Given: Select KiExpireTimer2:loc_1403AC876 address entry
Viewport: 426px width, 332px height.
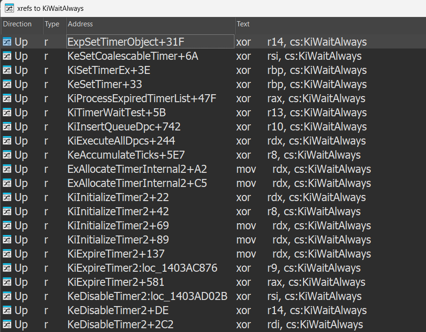Looking at the screenshot, I should tap(142, 268).
